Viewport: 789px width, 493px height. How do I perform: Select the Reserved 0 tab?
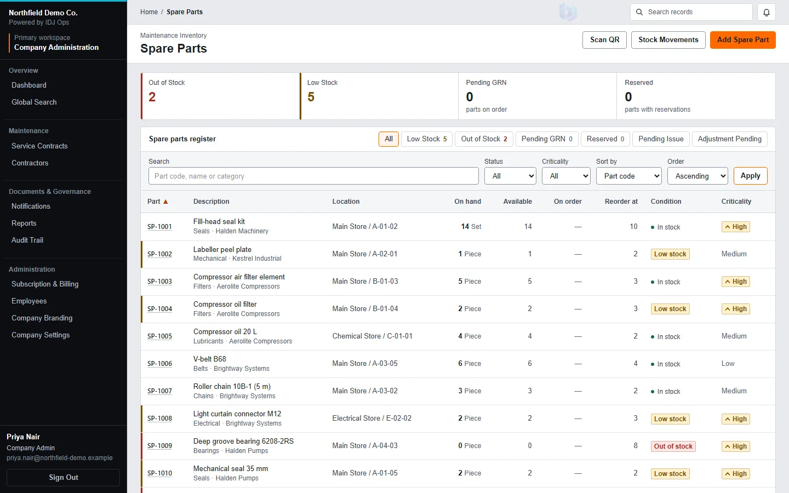pyautogui.click(x=605, y=139)
